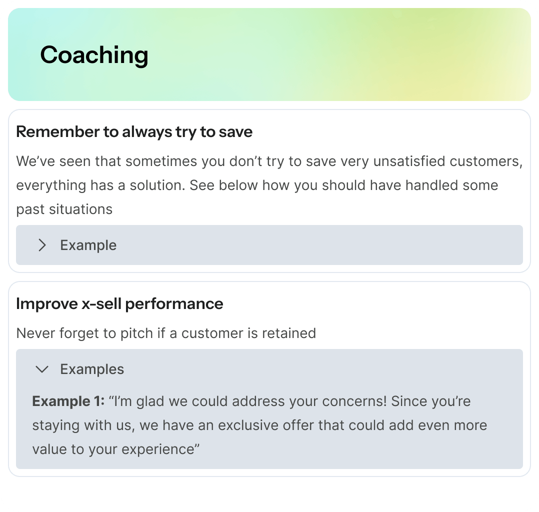Click the down chevron beside Examples
Image resolution: width=539 pixels, height=512 pixels.
pos(42,369)
